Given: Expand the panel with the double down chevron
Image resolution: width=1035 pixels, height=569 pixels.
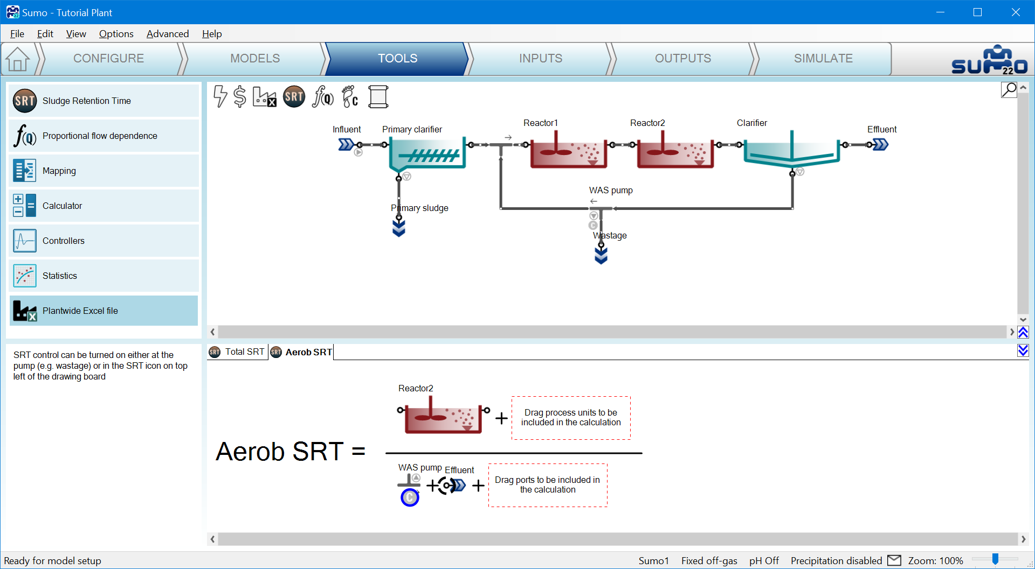Looking at the screenshot, I should (x=1023, y=351).
